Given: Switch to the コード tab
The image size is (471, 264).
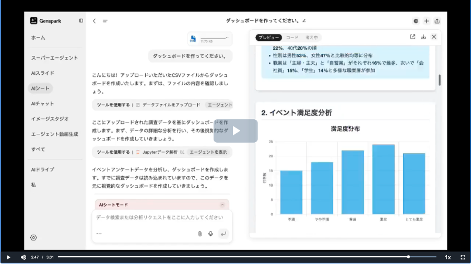Looking at the screenshot, I should (x=292, y=38).
